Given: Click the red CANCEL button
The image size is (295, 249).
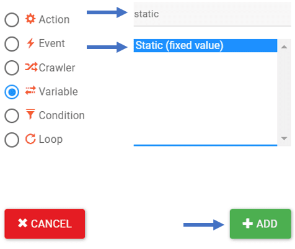Looking at the screenshot, I should coord(45,224).
